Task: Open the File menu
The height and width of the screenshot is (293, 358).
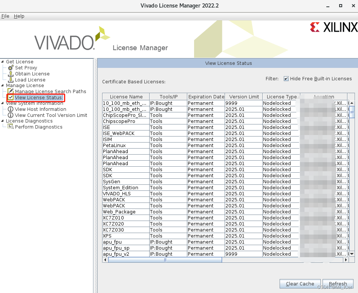Action: tap(5, 16)
